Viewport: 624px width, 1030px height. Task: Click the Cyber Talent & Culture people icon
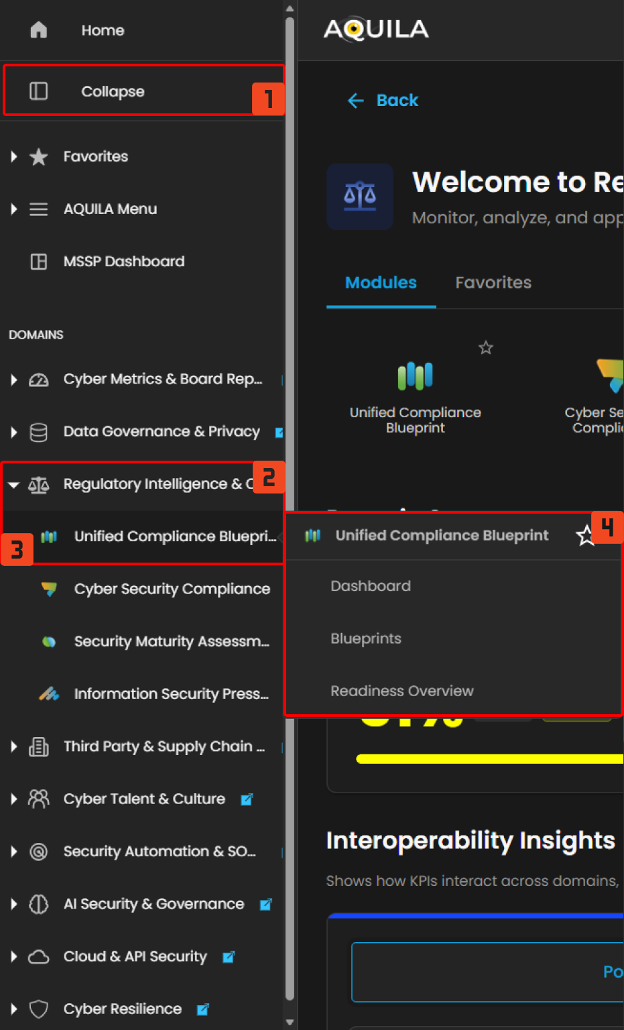click(x=39, y=799)
